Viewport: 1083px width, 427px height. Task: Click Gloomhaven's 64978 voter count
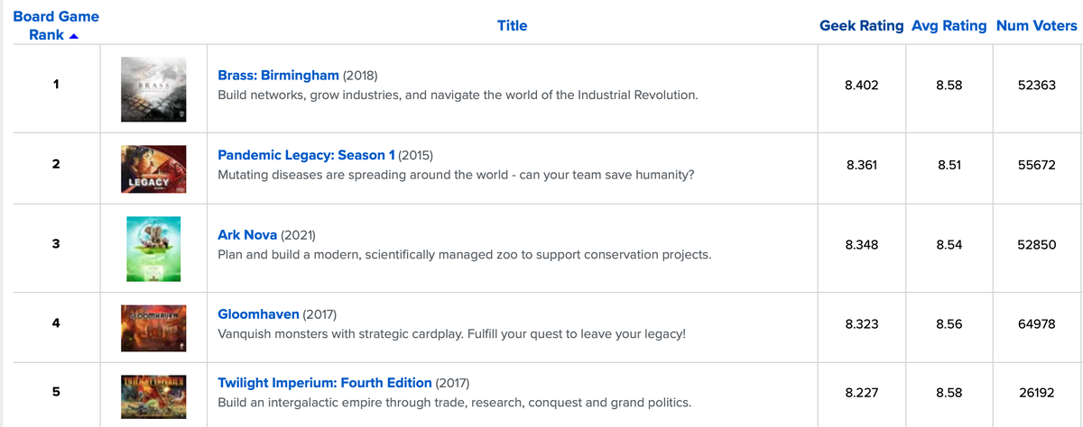(1036, 323)
